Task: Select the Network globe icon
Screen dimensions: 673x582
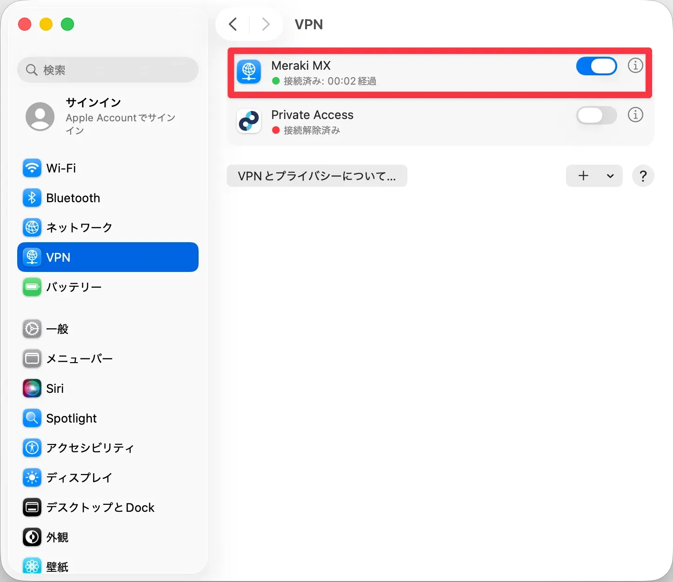Action: (32, 228)
